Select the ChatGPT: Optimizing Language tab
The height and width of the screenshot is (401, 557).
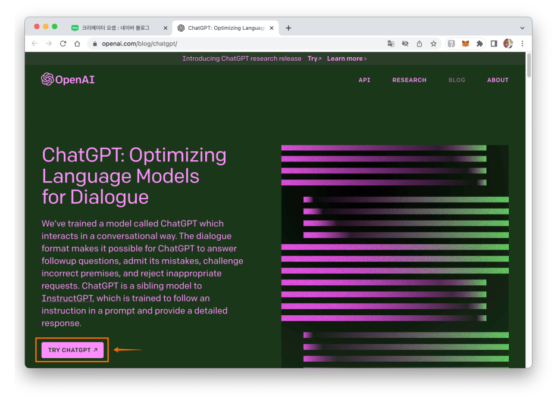(226, 28)
